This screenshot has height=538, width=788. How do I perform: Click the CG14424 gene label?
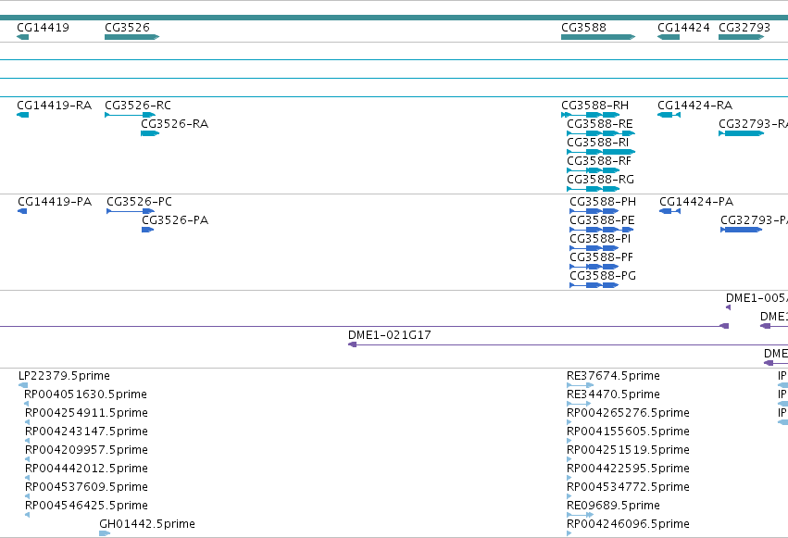click(x=683, y=28)
